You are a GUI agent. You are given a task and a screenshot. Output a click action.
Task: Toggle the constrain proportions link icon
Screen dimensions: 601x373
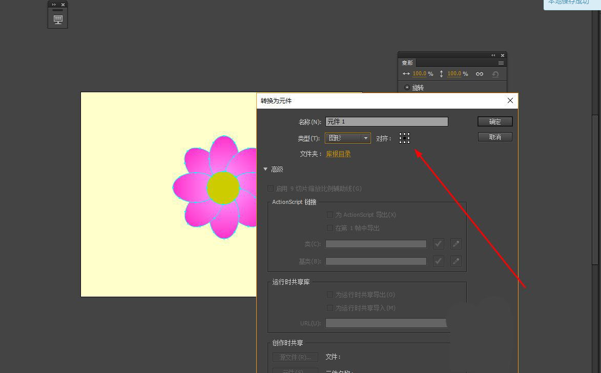[480, 74]
